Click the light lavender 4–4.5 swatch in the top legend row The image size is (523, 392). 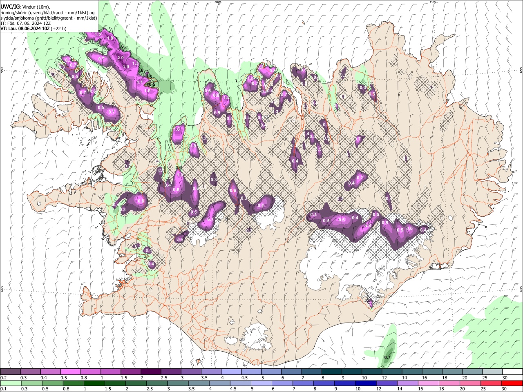point(231,372)
